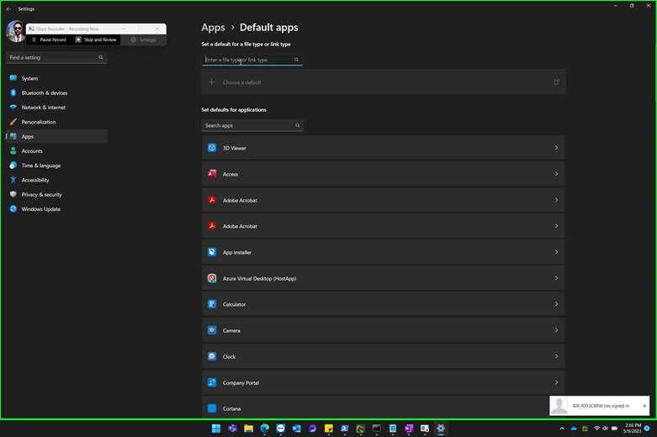Image resolution: width=657 pixels, height=437 pixels.
Task: Expand the Azure Virtual Desktop row chevron
Action: [x=556, y=278]
